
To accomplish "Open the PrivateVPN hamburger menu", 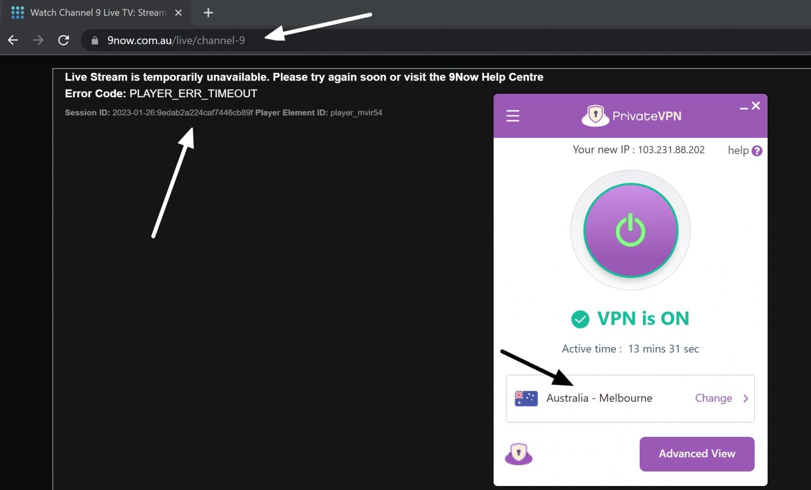I will (x=512, y=116).
